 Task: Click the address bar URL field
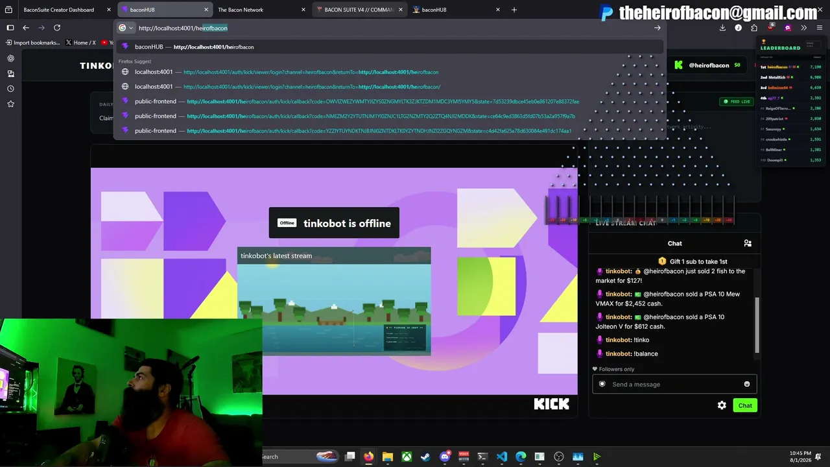[x=389, y=28]
